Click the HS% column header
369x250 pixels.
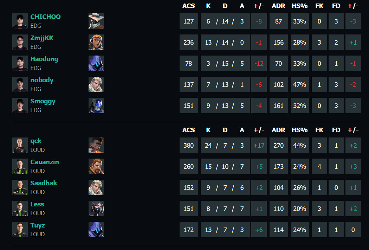coord(299,6)
